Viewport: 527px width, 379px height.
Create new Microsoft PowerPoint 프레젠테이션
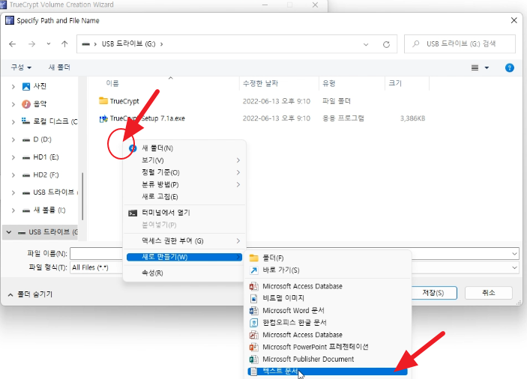328,347
